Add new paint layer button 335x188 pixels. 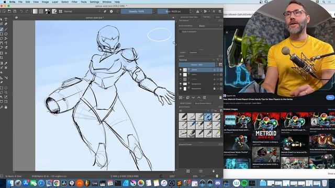click(181, 98)
